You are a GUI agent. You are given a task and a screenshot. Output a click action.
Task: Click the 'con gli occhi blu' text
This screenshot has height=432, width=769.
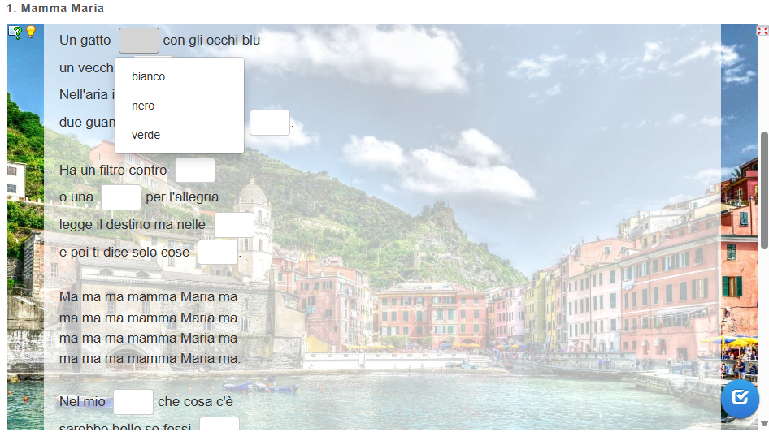(211, 40)
